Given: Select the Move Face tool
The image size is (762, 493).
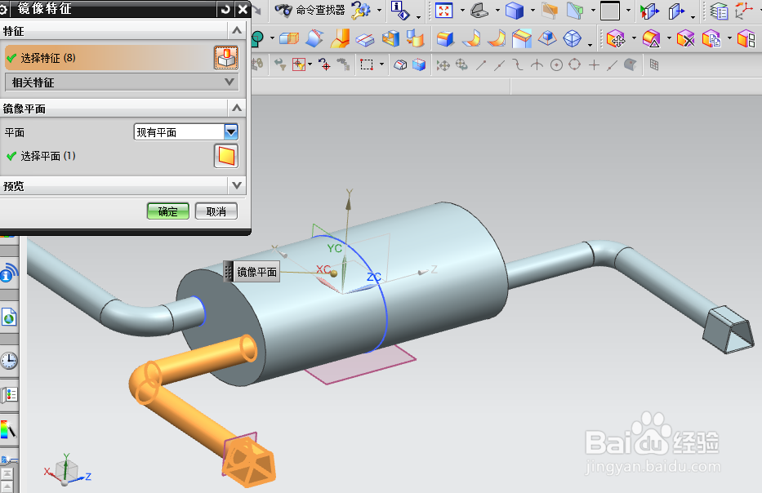Looking at the screenshot, I should [616, 38].
